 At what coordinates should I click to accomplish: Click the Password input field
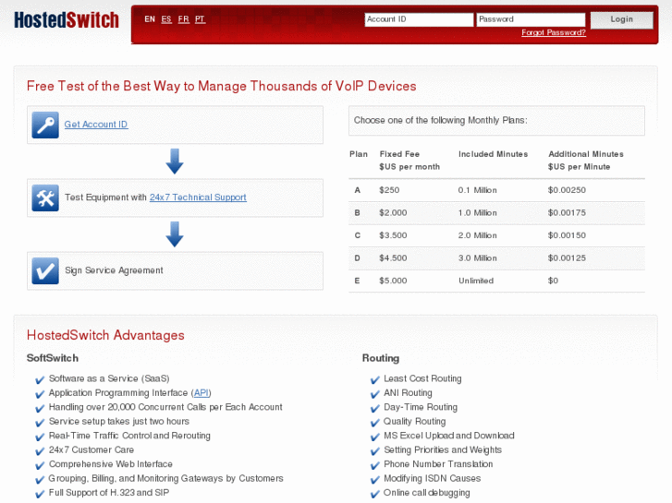click(531, 19)
